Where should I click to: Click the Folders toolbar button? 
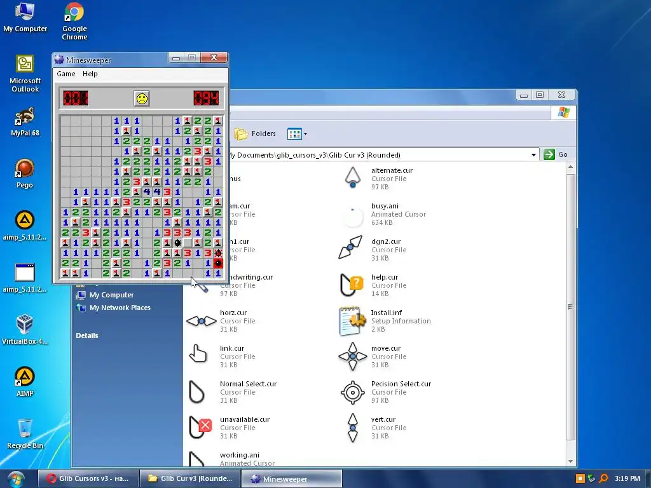tap(255, 133)
